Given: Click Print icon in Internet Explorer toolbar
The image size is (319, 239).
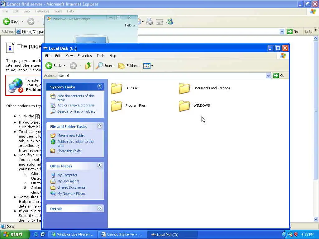Looking at the screenshot, I should pyautogui.click(x=150, y=21).
